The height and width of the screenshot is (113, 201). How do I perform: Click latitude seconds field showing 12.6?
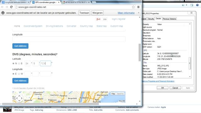click(x=46, y=63)
